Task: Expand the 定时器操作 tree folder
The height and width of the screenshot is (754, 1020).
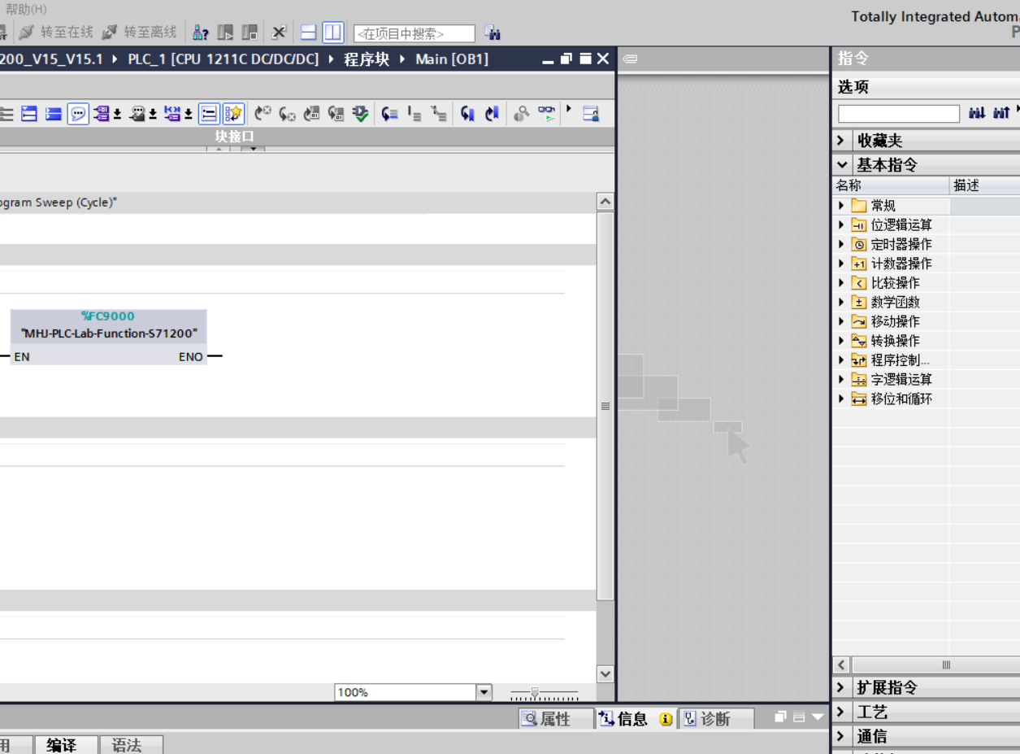Action: tap(841, 244)
